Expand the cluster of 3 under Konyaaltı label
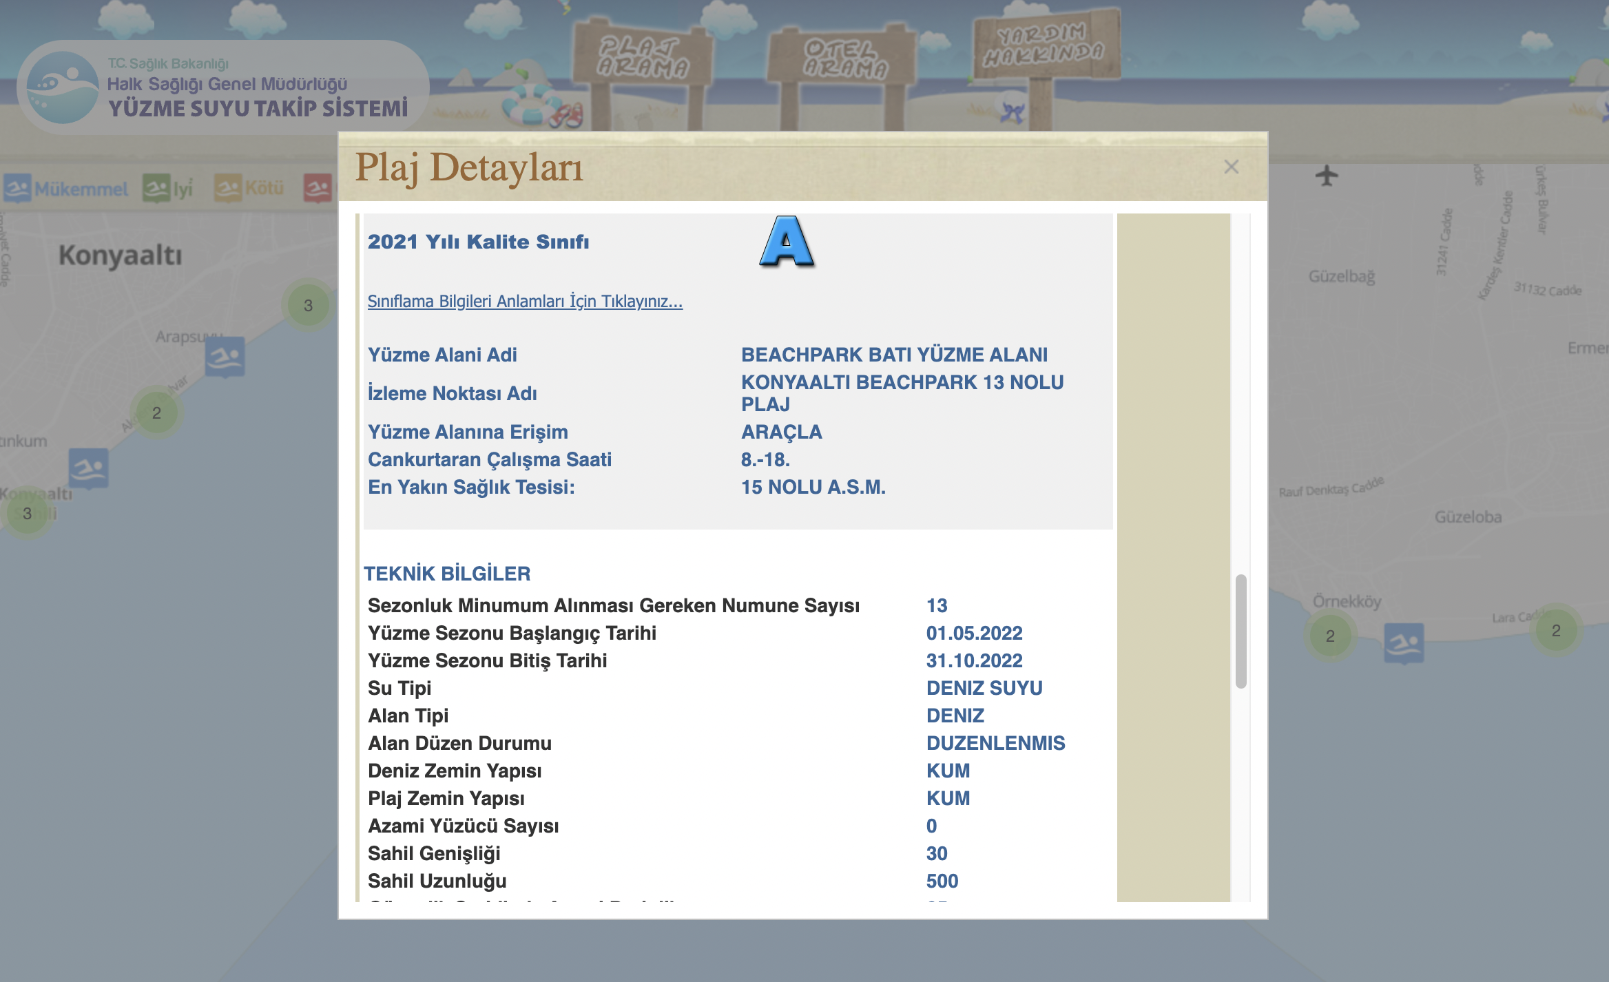 [308, 305]
